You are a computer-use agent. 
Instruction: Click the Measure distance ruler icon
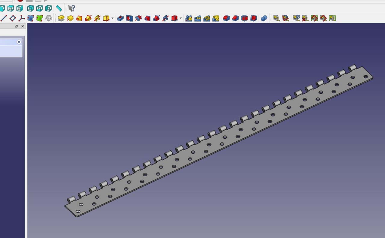(59, 8)
